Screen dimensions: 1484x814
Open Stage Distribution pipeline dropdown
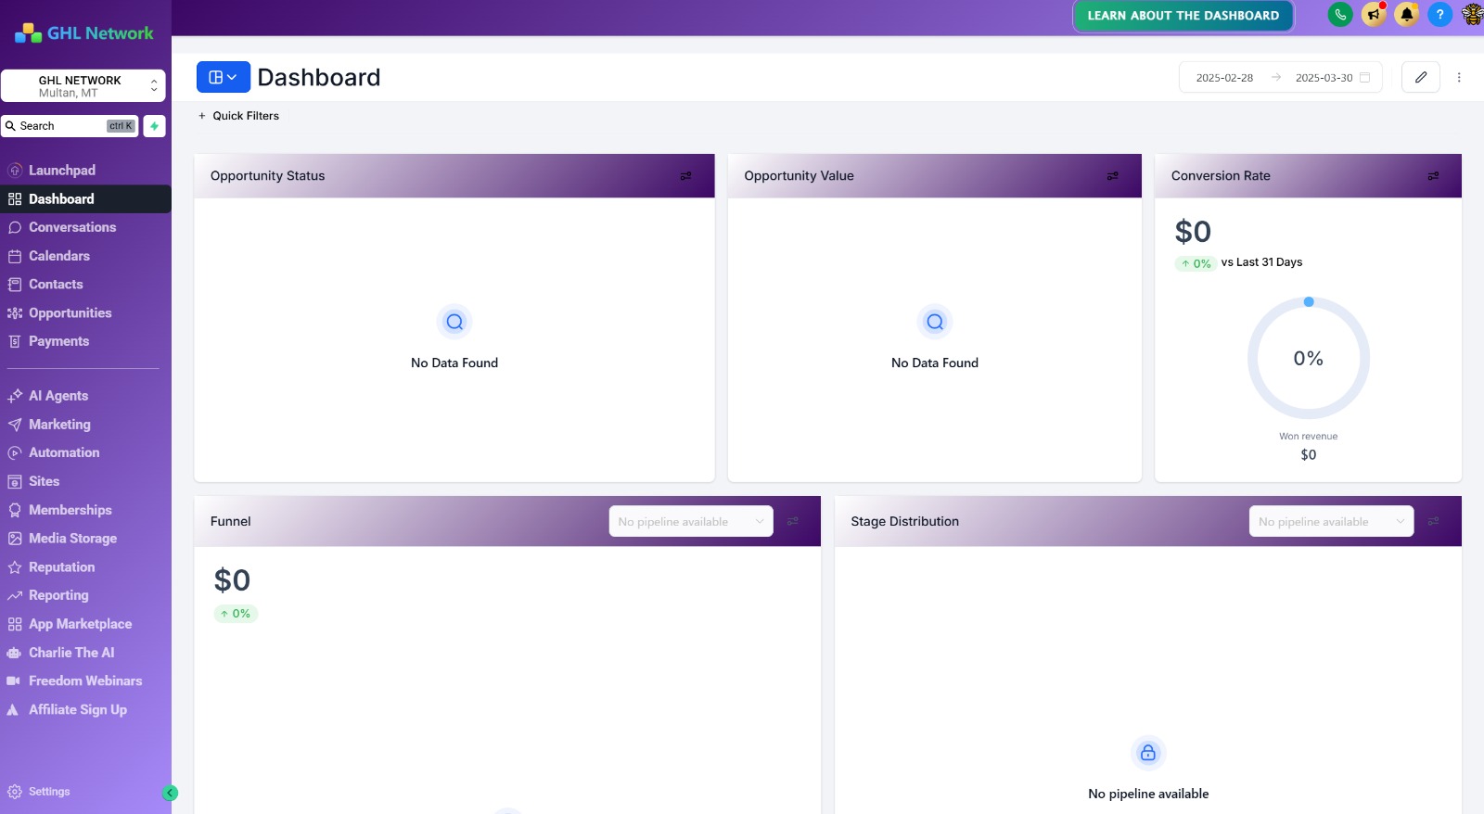1332,522
